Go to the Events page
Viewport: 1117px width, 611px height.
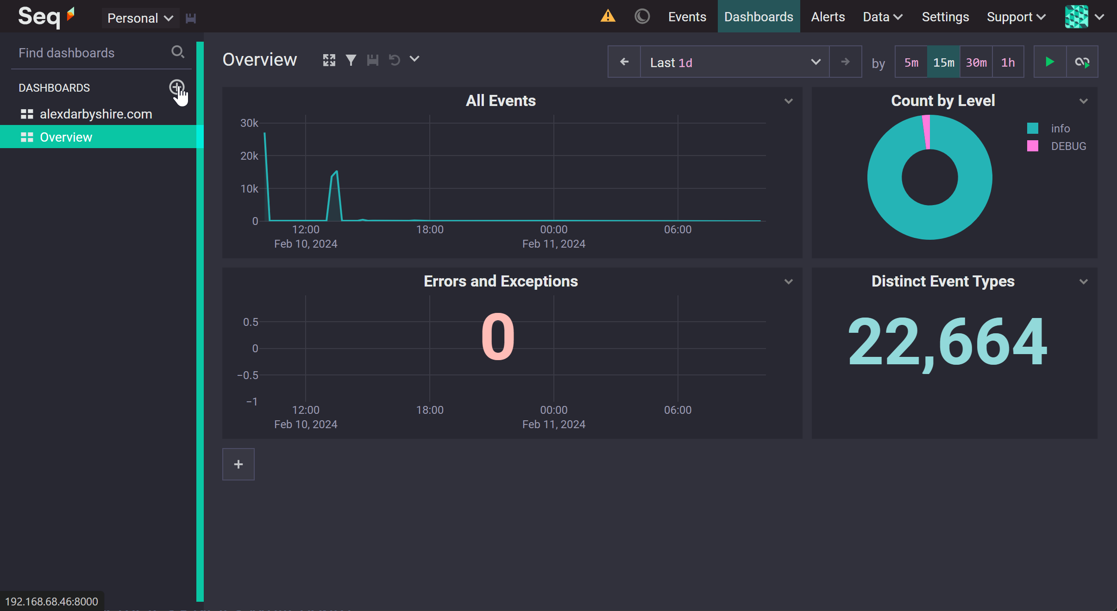[x=687, y=17]
